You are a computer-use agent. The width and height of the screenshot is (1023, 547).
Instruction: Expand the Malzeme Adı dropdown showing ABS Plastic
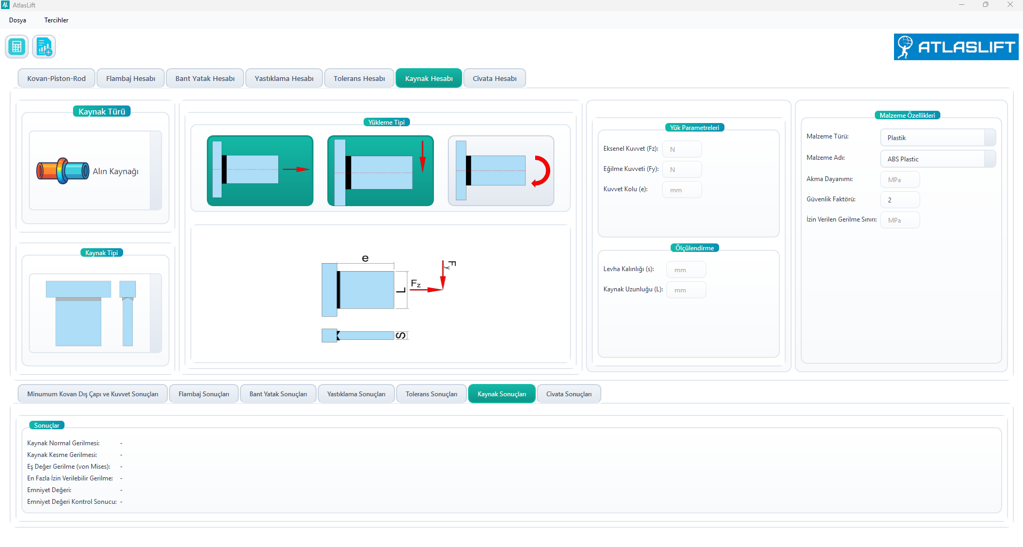pyautogui.click(x=937, y=159)
